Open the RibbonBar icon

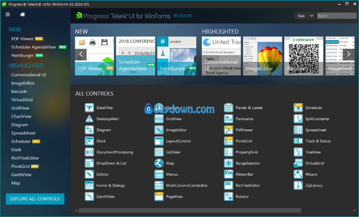click(228, 174)
